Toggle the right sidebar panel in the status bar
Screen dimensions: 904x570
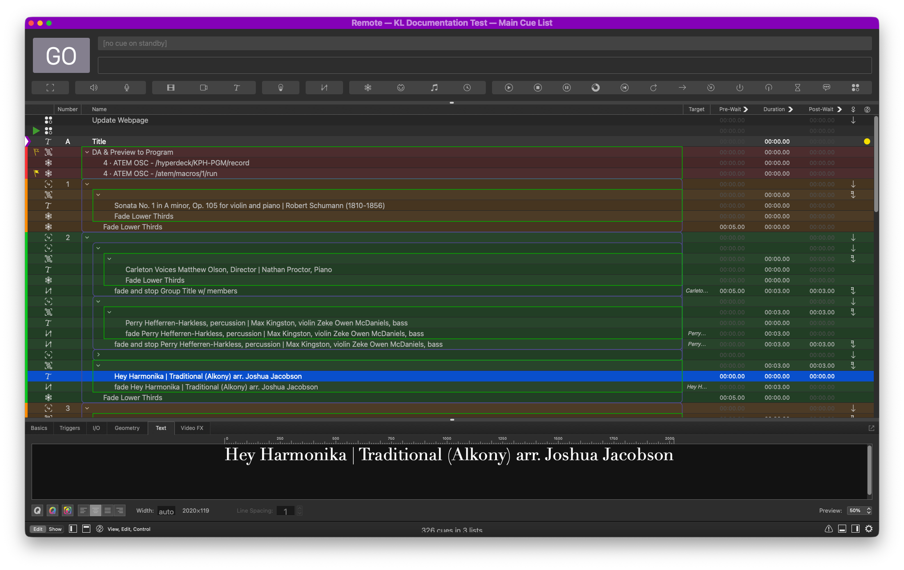(856, 529)
